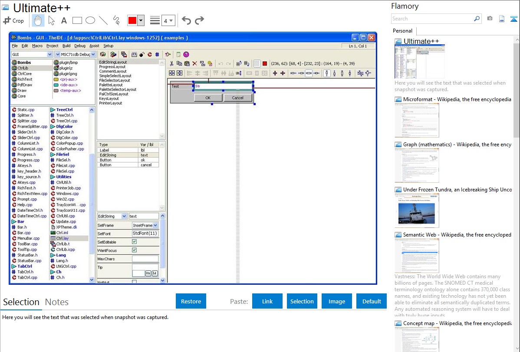The width and height of the screenshot is (520, 352).
Task: Select the Crop tool
Action: click(x=13, y=20)
